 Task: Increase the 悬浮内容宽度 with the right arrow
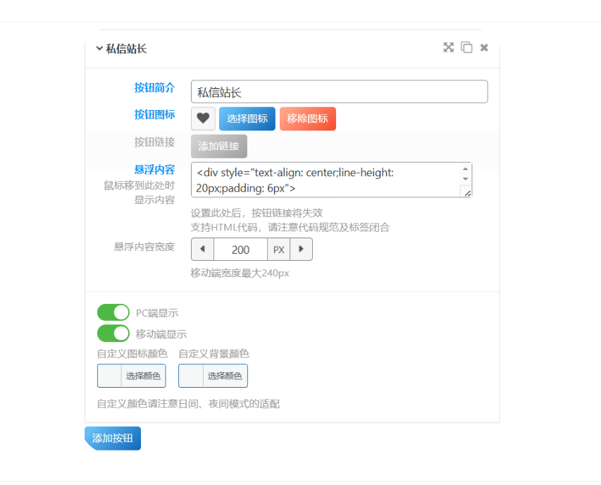[302, 250]
